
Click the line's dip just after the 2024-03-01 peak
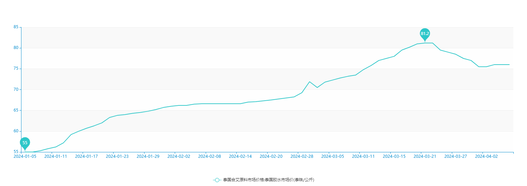(x=317, y=87)
